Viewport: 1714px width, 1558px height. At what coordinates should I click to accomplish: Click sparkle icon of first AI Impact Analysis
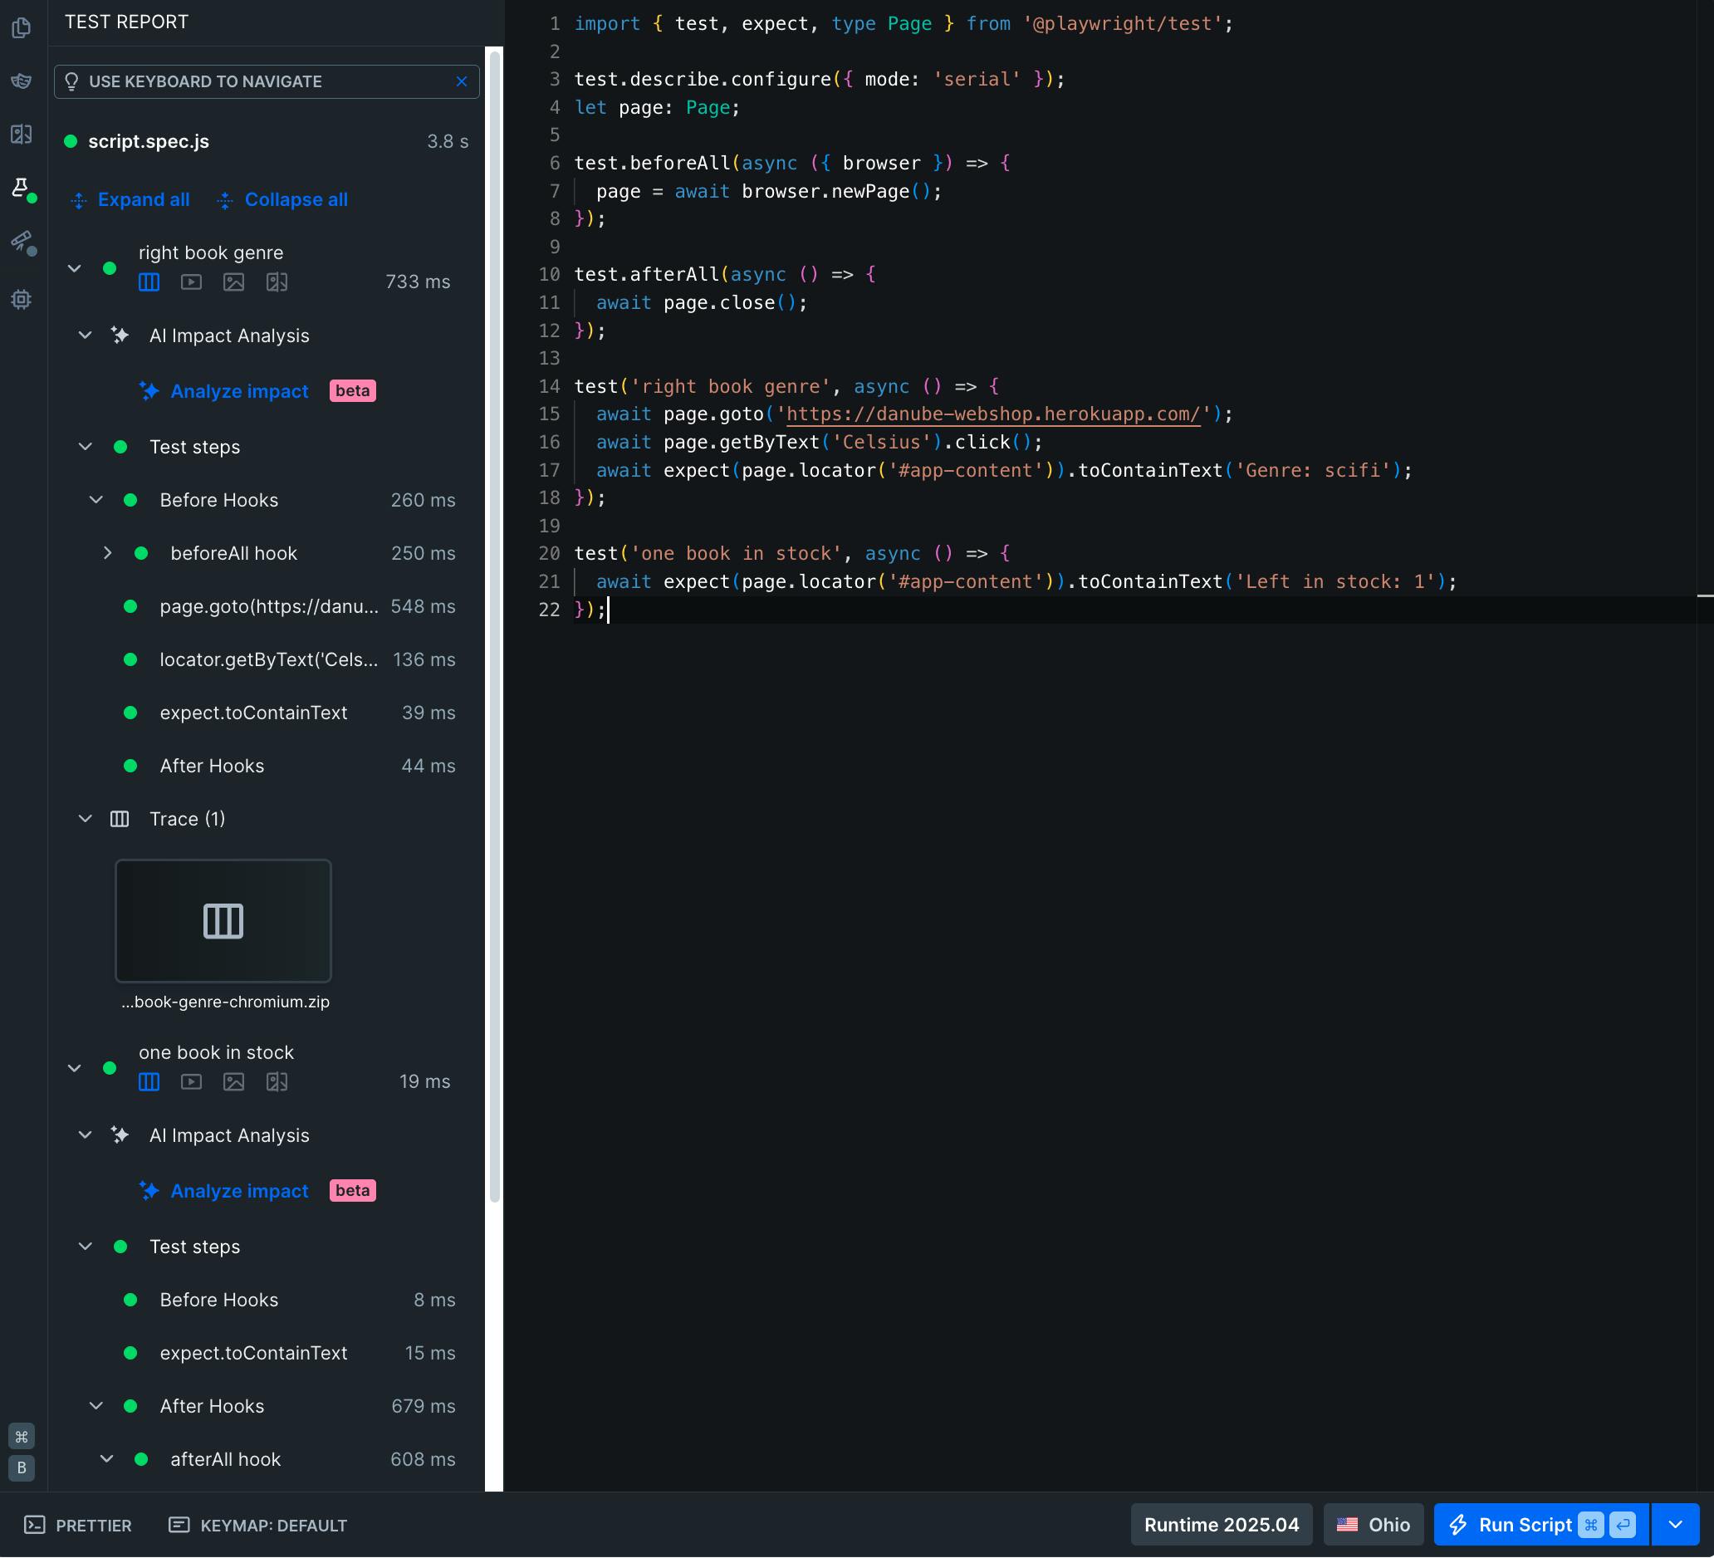coord(120,335)
